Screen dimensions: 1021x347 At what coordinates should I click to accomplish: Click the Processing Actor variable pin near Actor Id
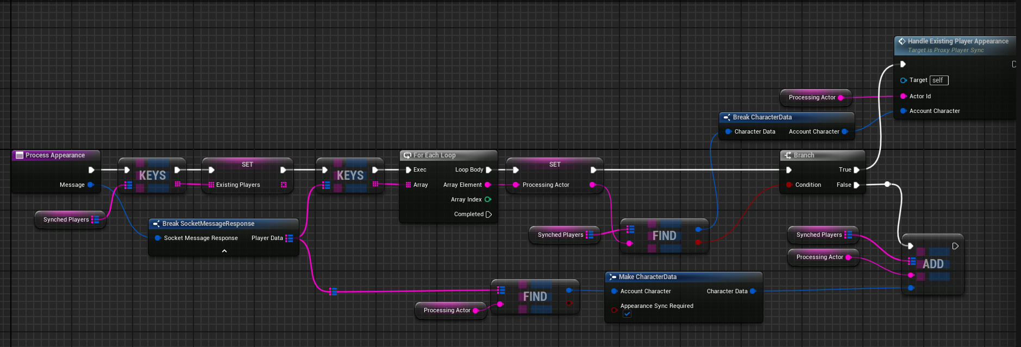click(841, 98)
